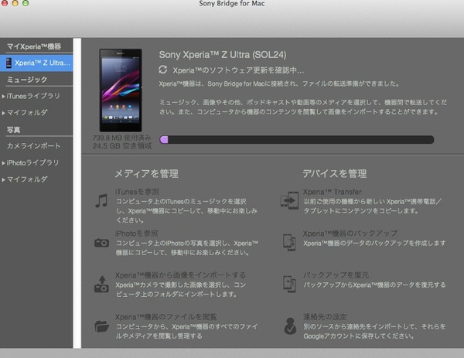464x358 pixels.
Task: Open Xperia機器のバックアップ link
Action: pos(350,234)
